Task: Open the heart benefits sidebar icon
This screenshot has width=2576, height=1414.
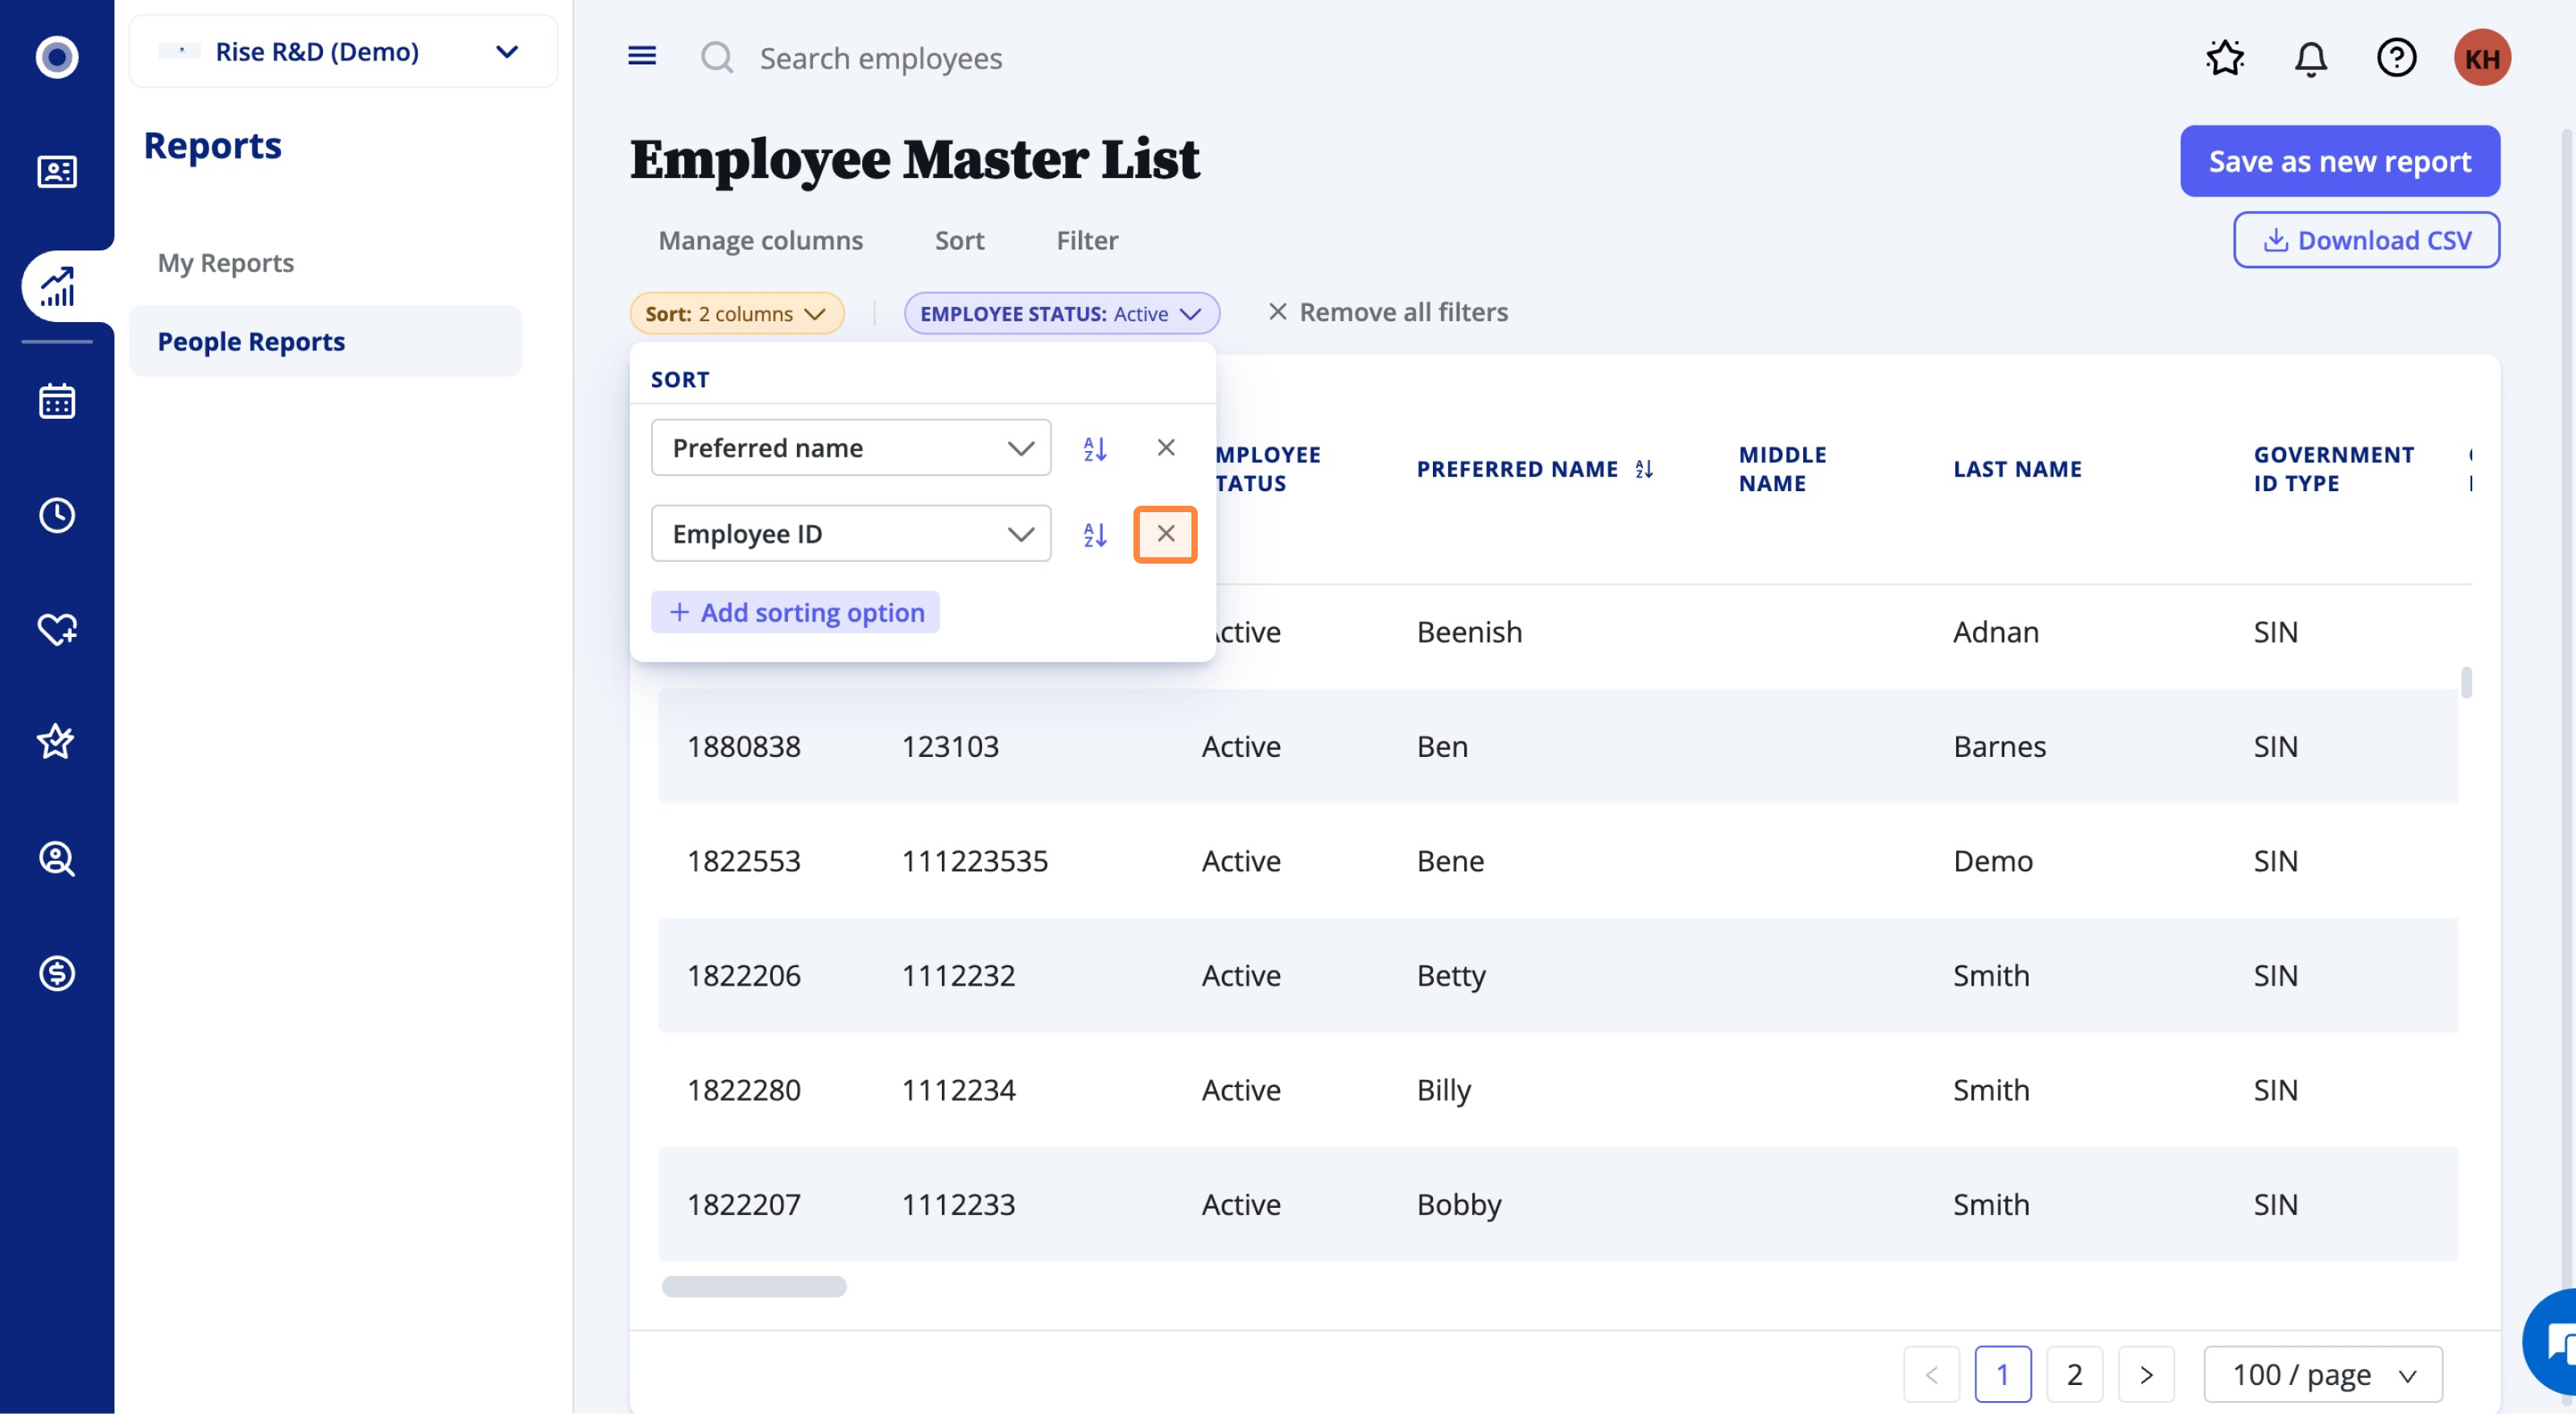Action: tap(56, 629)
